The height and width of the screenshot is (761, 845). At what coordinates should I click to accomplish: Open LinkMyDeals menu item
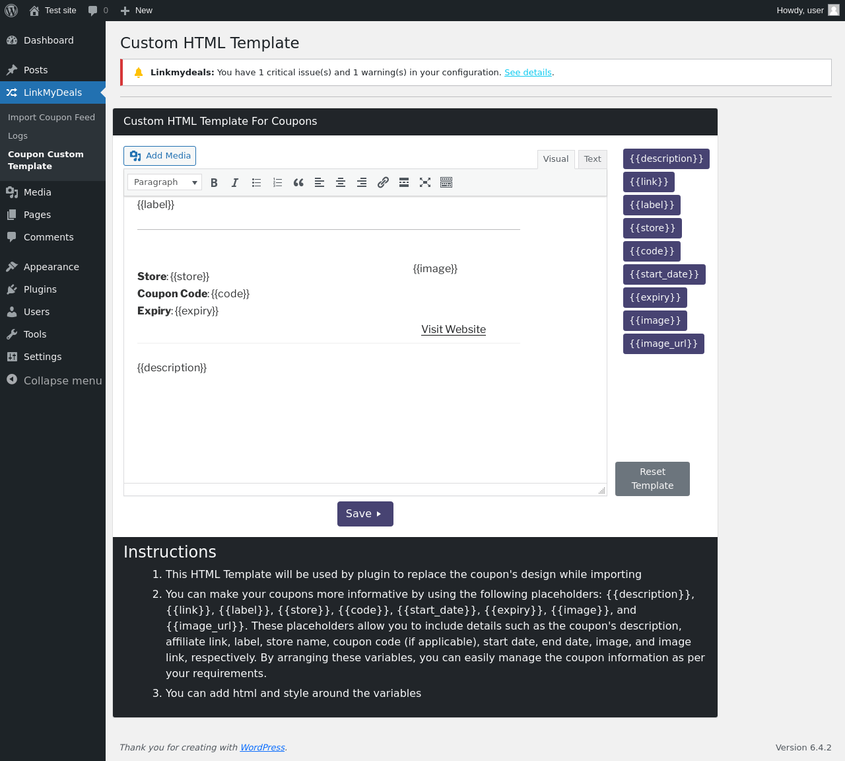53,92
